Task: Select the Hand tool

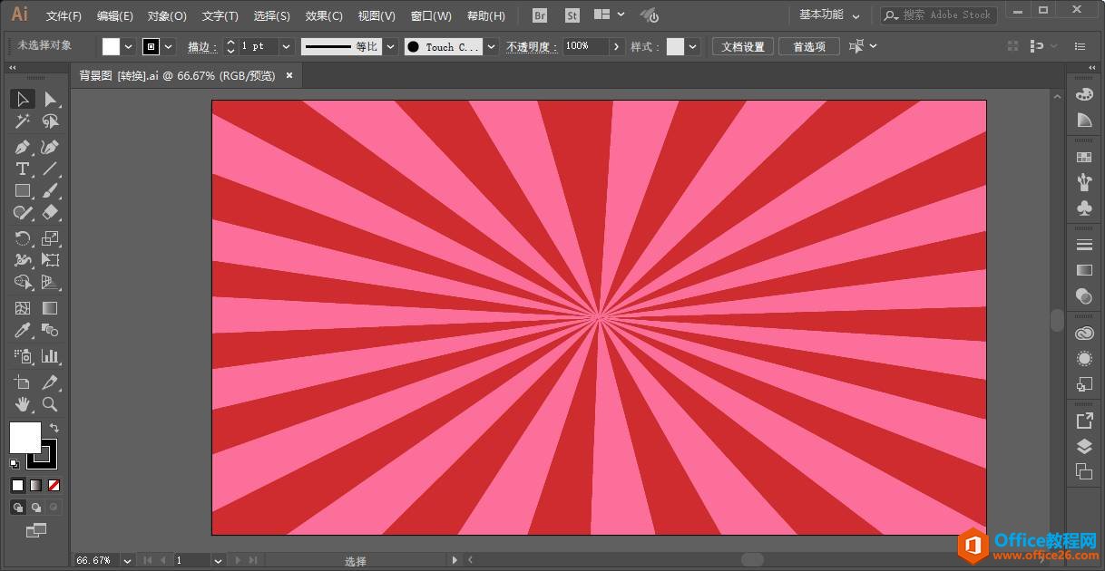Action: (x=23, y=404)
